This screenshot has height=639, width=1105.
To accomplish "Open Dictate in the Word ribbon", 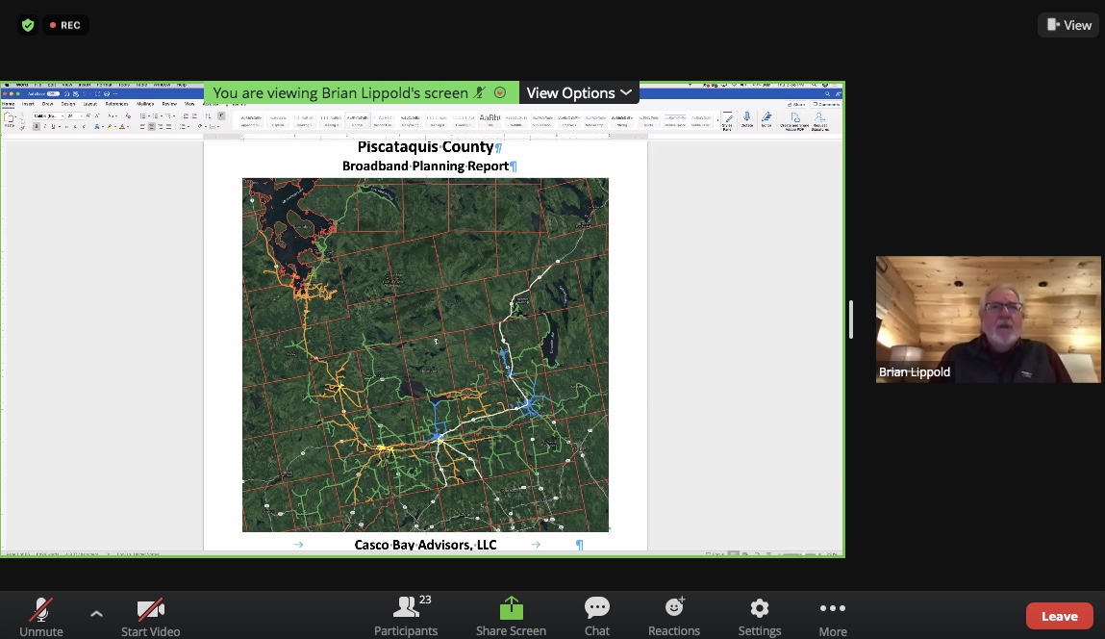I will click(747, 116).
